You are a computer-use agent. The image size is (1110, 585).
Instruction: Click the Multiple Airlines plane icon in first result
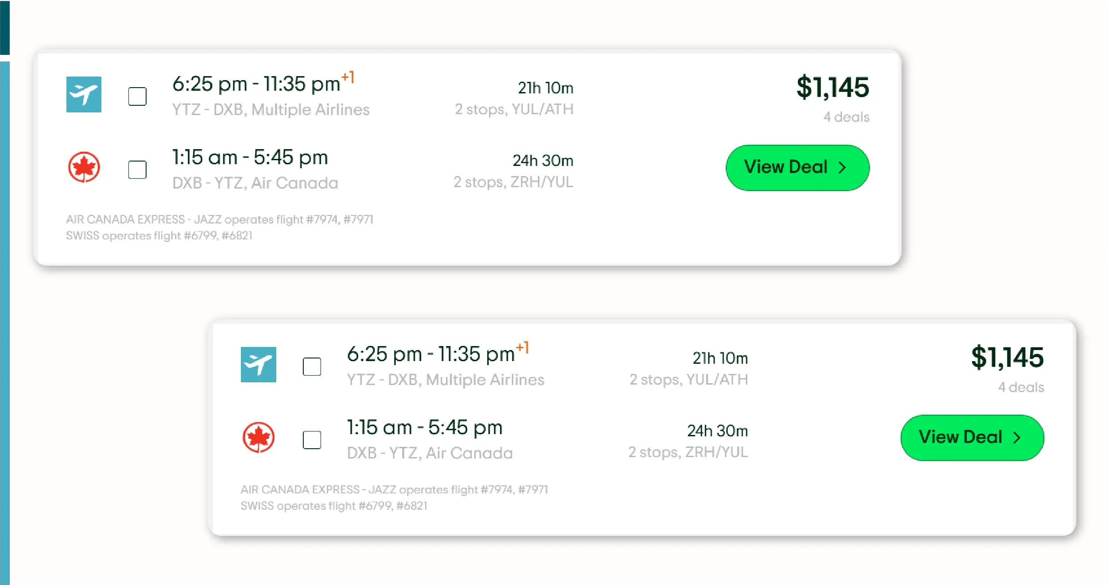84,95
